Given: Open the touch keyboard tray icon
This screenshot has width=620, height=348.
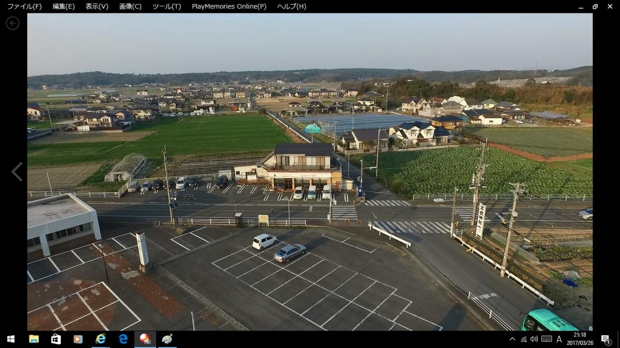Looking at the screenshot, I should click(547, 339).
